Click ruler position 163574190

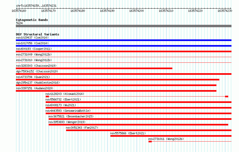tap(107, 11)
